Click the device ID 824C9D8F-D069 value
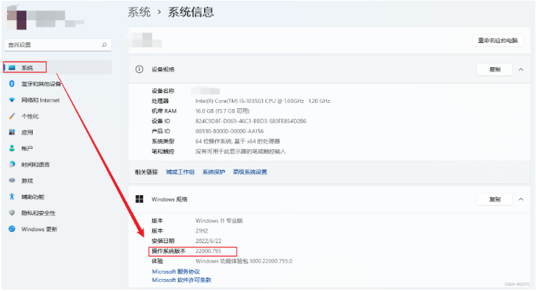The width and height of the screenshot is (536, 291). tap(251, 121)
